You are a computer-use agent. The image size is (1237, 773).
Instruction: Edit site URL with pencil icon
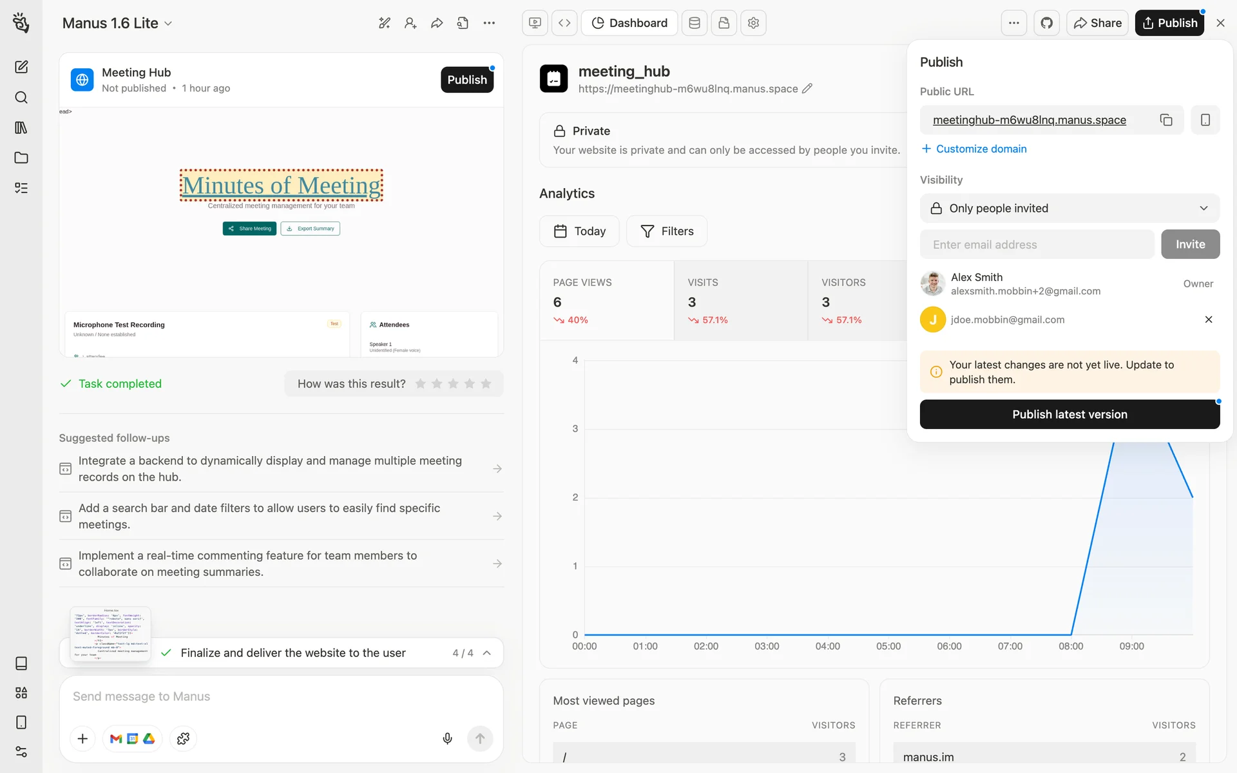pyautogui.click(x=807, y=89)
